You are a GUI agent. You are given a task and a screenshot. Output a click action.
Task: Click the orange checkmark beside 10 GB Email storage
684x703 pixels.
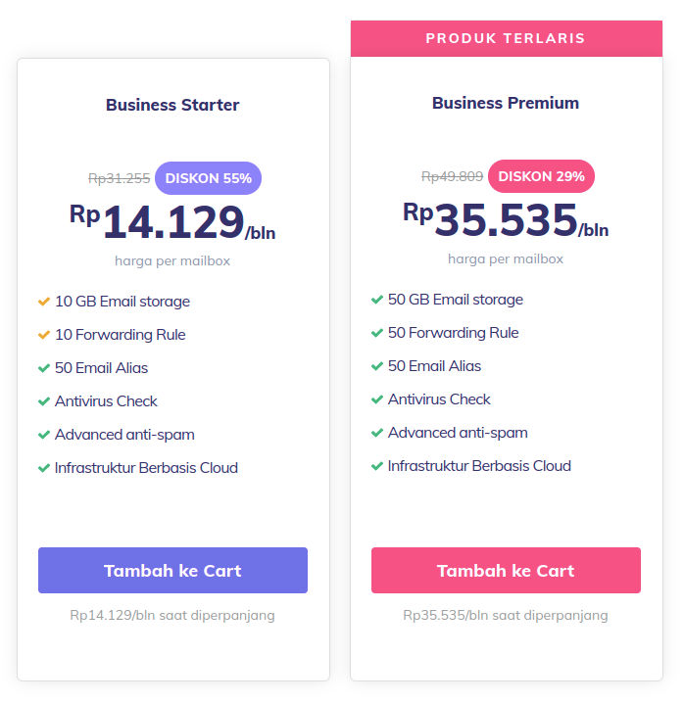click(x=43, y=302)
